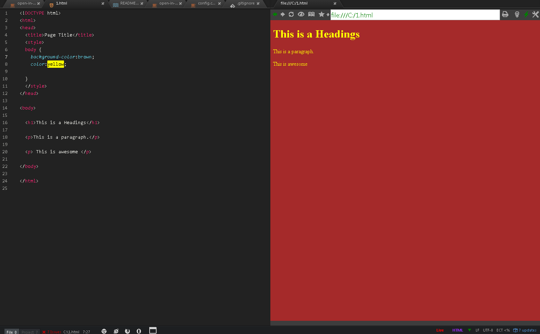Screen dimensions: 540x334
Task: Toggle the eye preview icon in the browser toolbar
Action: point(301,14)
